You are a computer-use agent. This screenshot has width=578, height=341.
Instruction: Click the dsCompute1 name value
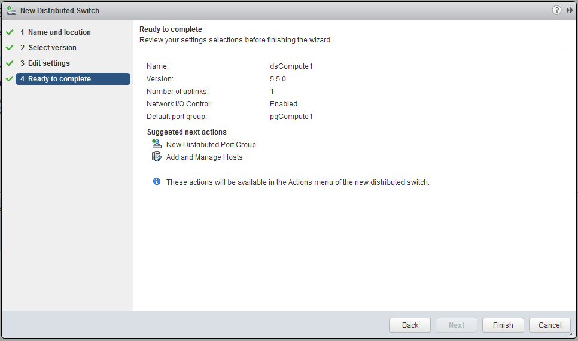[291, 66]
